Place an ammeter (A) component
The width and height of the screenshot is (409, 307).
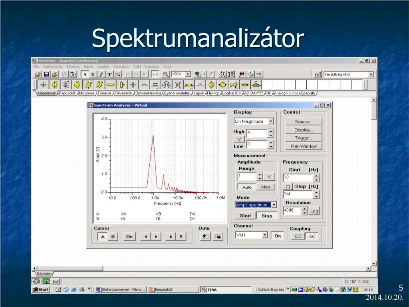coord(99,85)
